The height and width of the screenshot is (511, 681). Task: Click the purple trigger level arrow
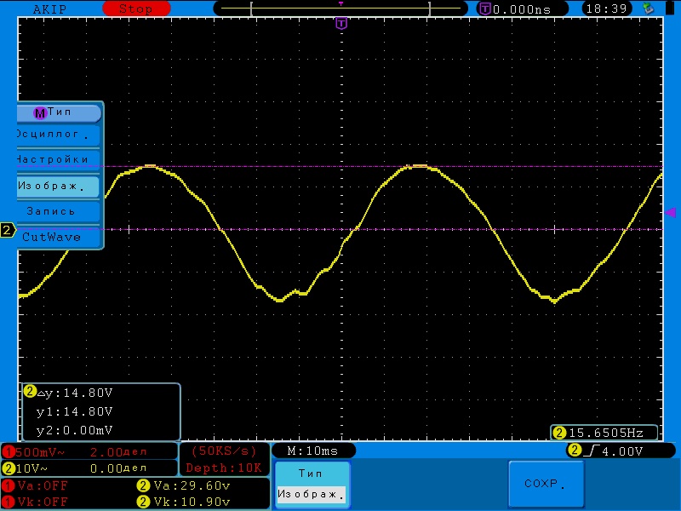(670, 212)
